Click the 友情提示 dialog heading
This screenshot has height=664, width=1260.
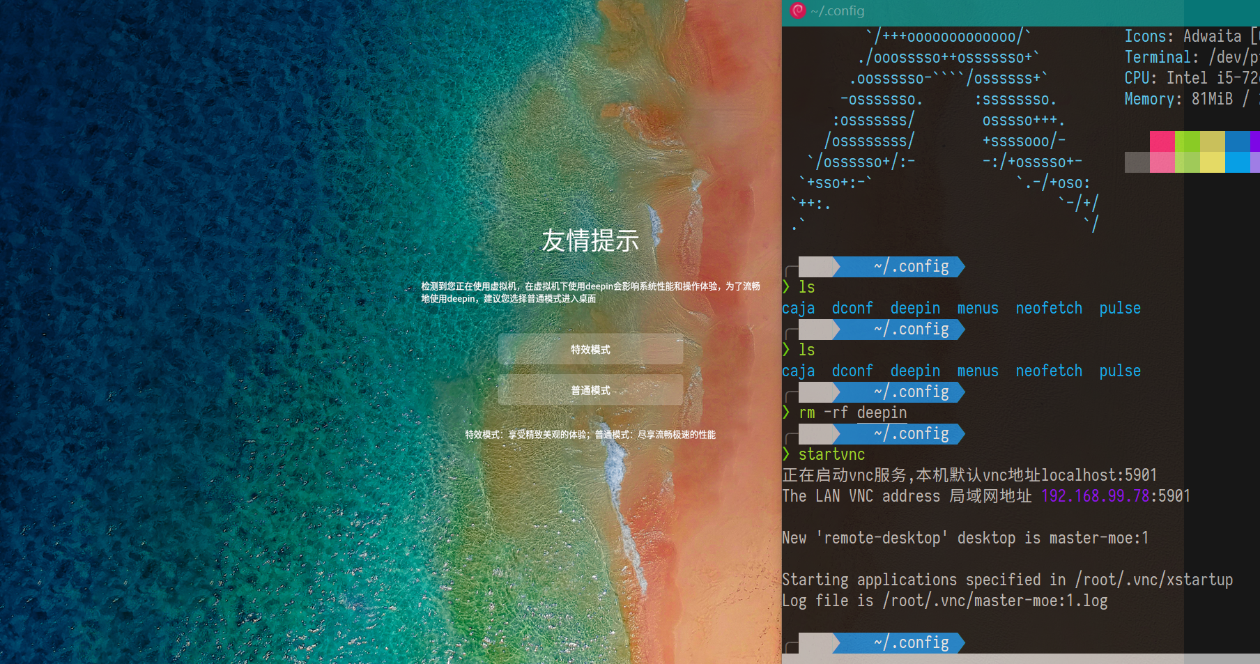tap(590, 240)
